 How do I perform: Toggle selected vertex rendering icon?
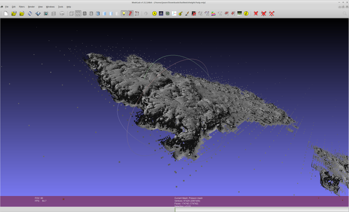point(137,13)
